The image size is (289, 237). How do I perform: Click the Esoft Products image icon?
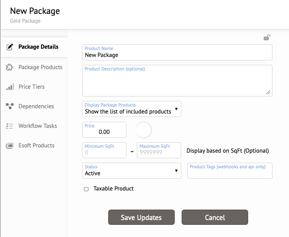(x=10, y=146)
